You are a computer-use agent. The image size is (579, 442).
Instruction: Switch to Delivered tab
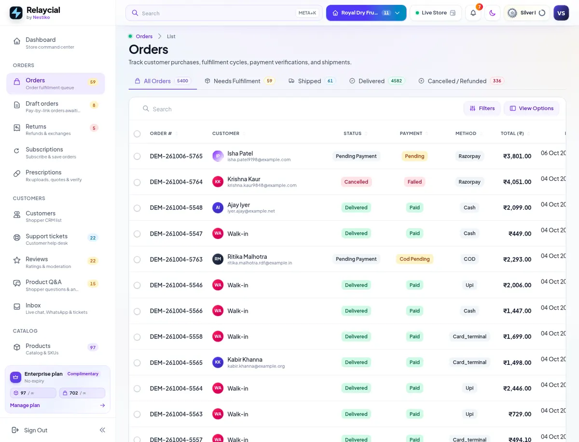tap(376, 81)
